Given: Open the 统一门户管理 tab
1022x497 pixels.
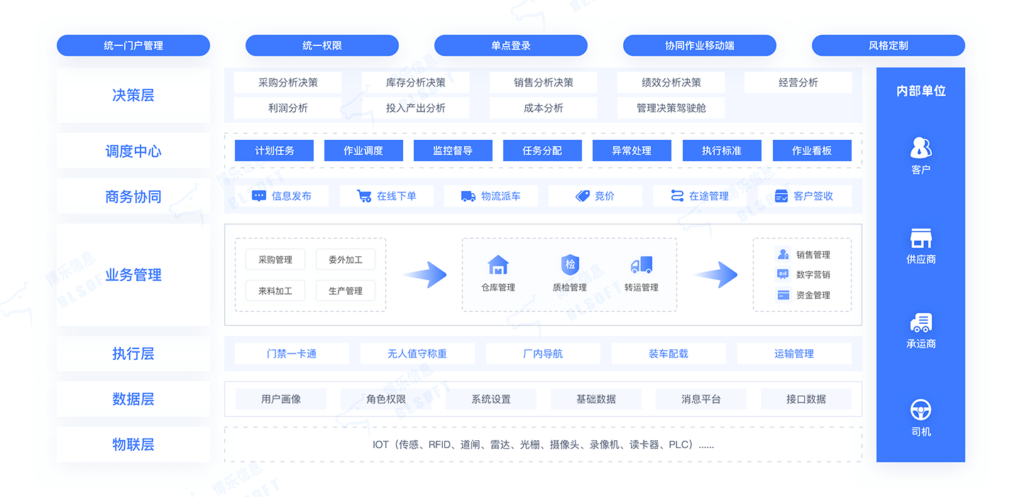Looking at the screenshot, I should coord(133,45).
